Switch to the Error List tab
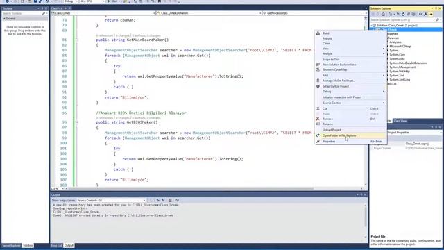 click(56, 245)
